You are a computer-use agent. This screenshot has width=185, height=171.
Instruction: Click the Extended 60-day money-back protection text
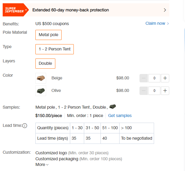(x=70, y=10)
